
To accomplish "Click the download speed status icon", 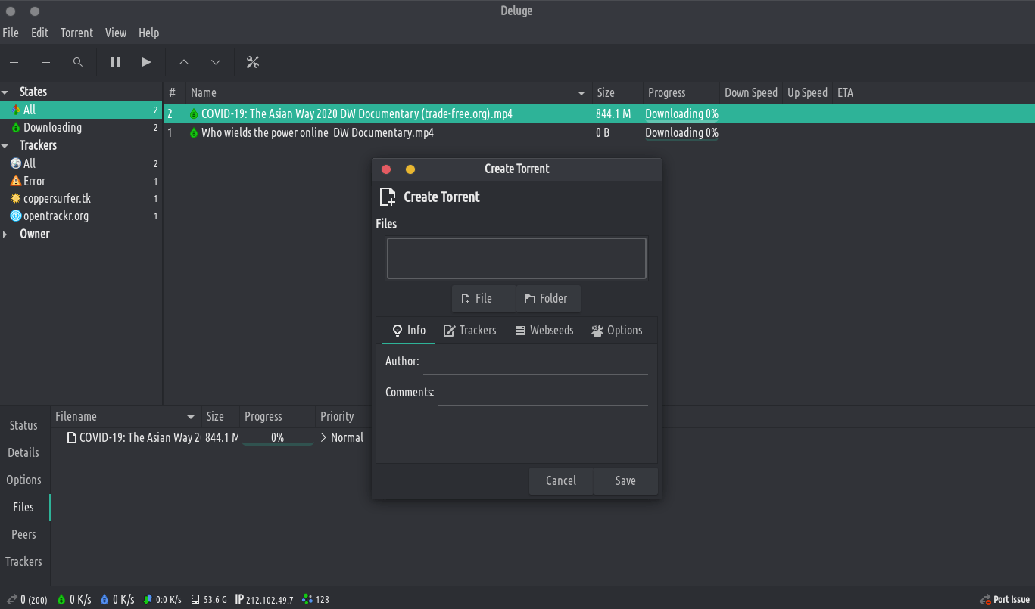I will click(x=61, y=599).
